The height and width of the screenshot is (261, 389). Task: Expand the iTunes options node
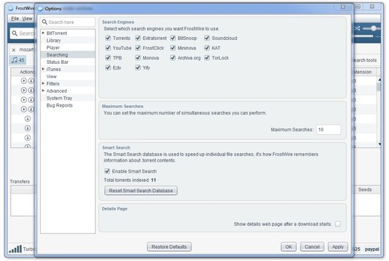coord(43,69)
